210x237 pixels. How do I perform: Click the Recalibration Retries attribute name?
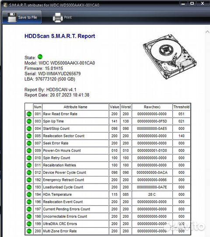59,165
